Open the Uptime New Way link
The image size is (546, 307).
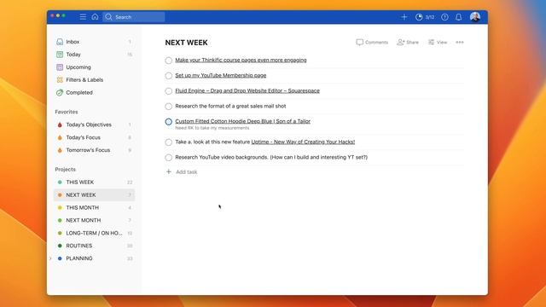point(303,142)
